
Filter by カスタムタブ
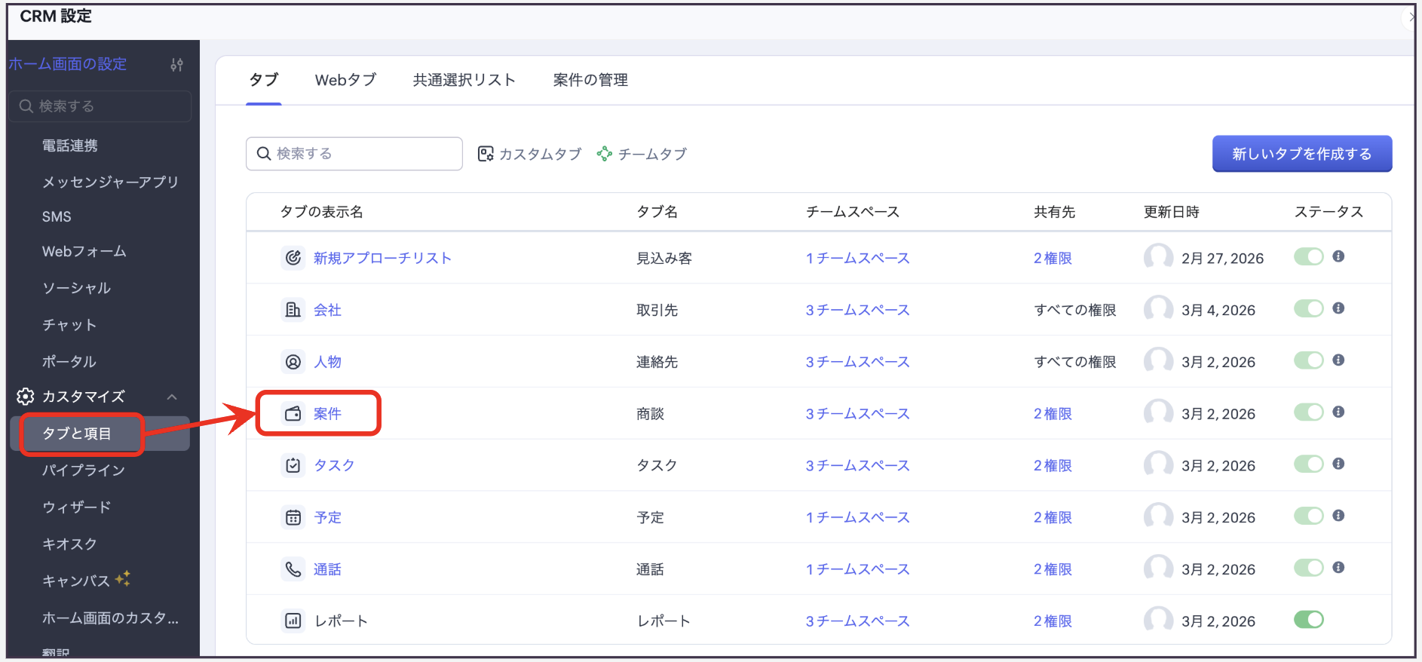tap(530, 154)
